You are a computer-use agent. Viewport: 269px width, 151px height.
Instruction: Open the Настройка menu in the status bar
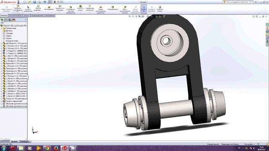click(249, 144)
